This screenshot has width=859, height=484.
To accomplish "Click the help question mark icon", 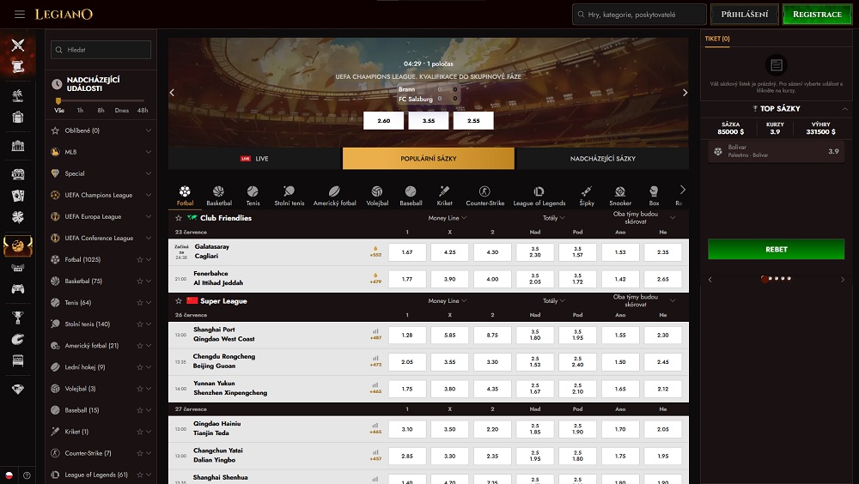I will pos(27,475).
